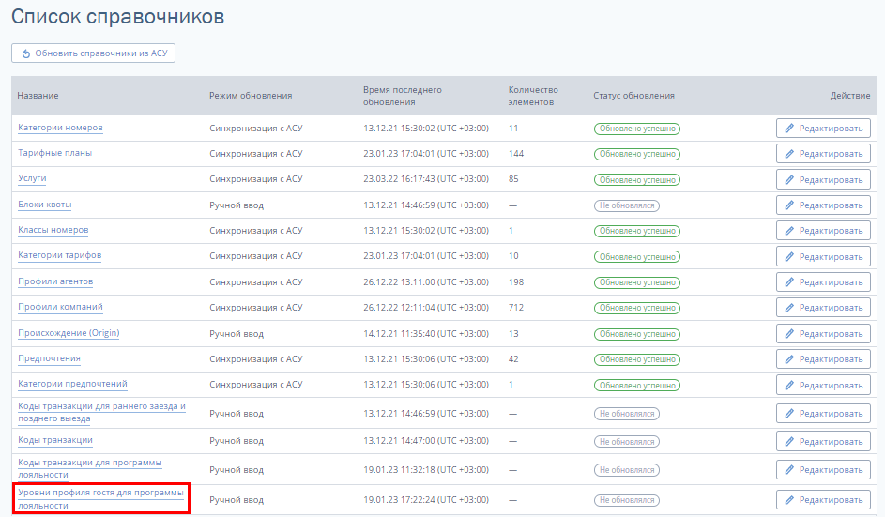
Task: Click pencil icon in Происхождение (Origin) row
Action: coord(789,334)
